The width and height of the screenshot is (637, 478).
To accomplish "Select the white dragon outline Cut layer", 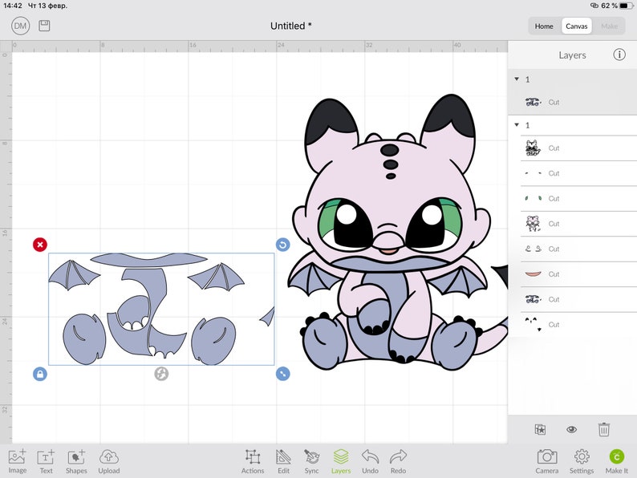I will click(x=579, y=224).
